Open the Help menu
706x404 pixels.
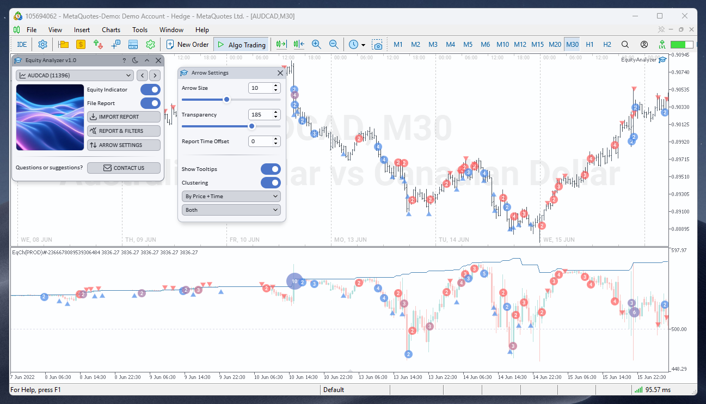(x=202, y=30)
